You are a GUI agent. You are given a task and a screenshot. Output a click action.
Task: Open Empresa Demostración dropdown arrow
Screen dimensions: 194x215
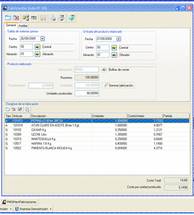coord(51,209)
